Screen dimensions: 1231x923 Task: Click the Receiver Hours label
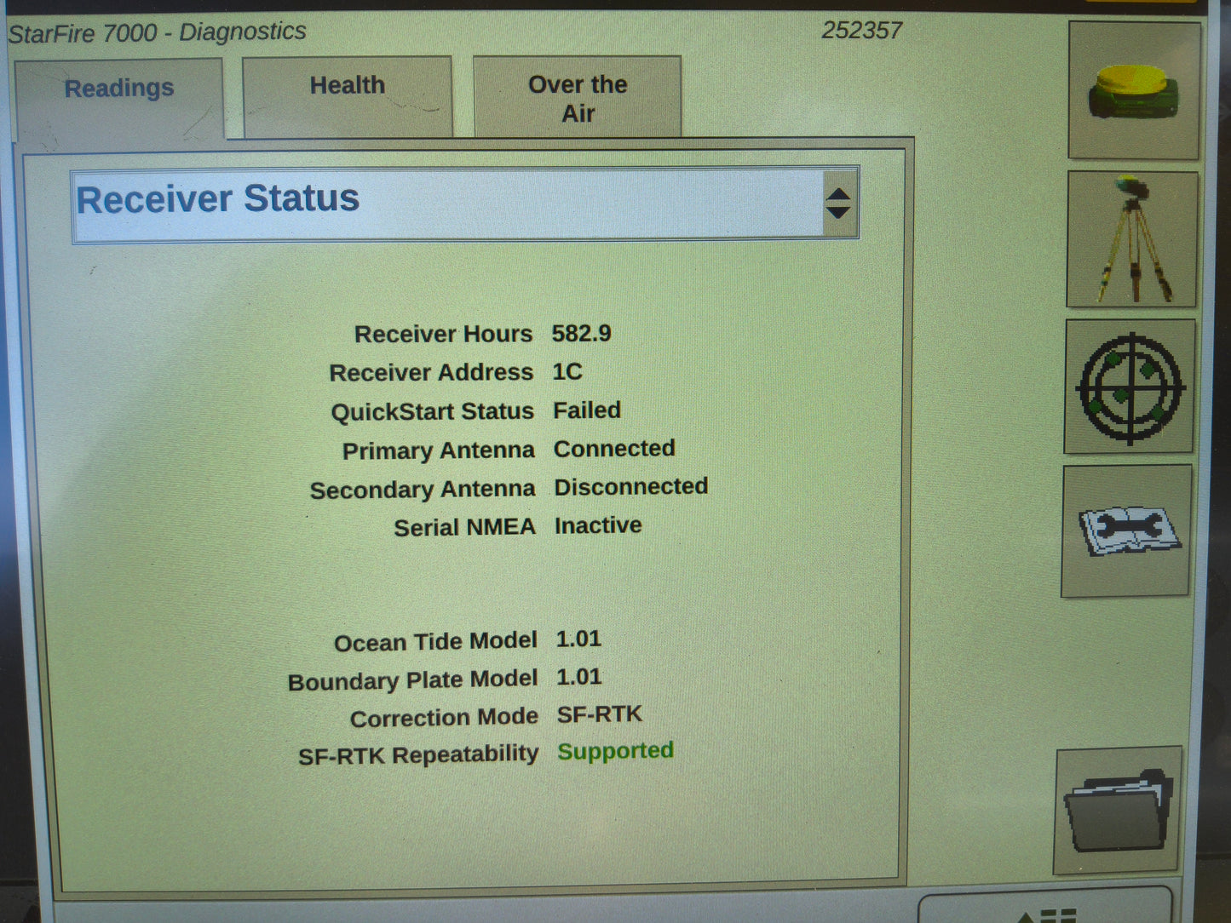(443, 334)
